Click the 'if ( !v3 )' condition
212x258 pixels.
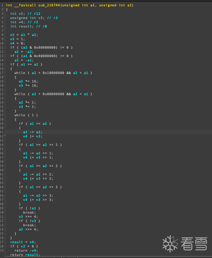pyautogui.click(x=29, y=221)
